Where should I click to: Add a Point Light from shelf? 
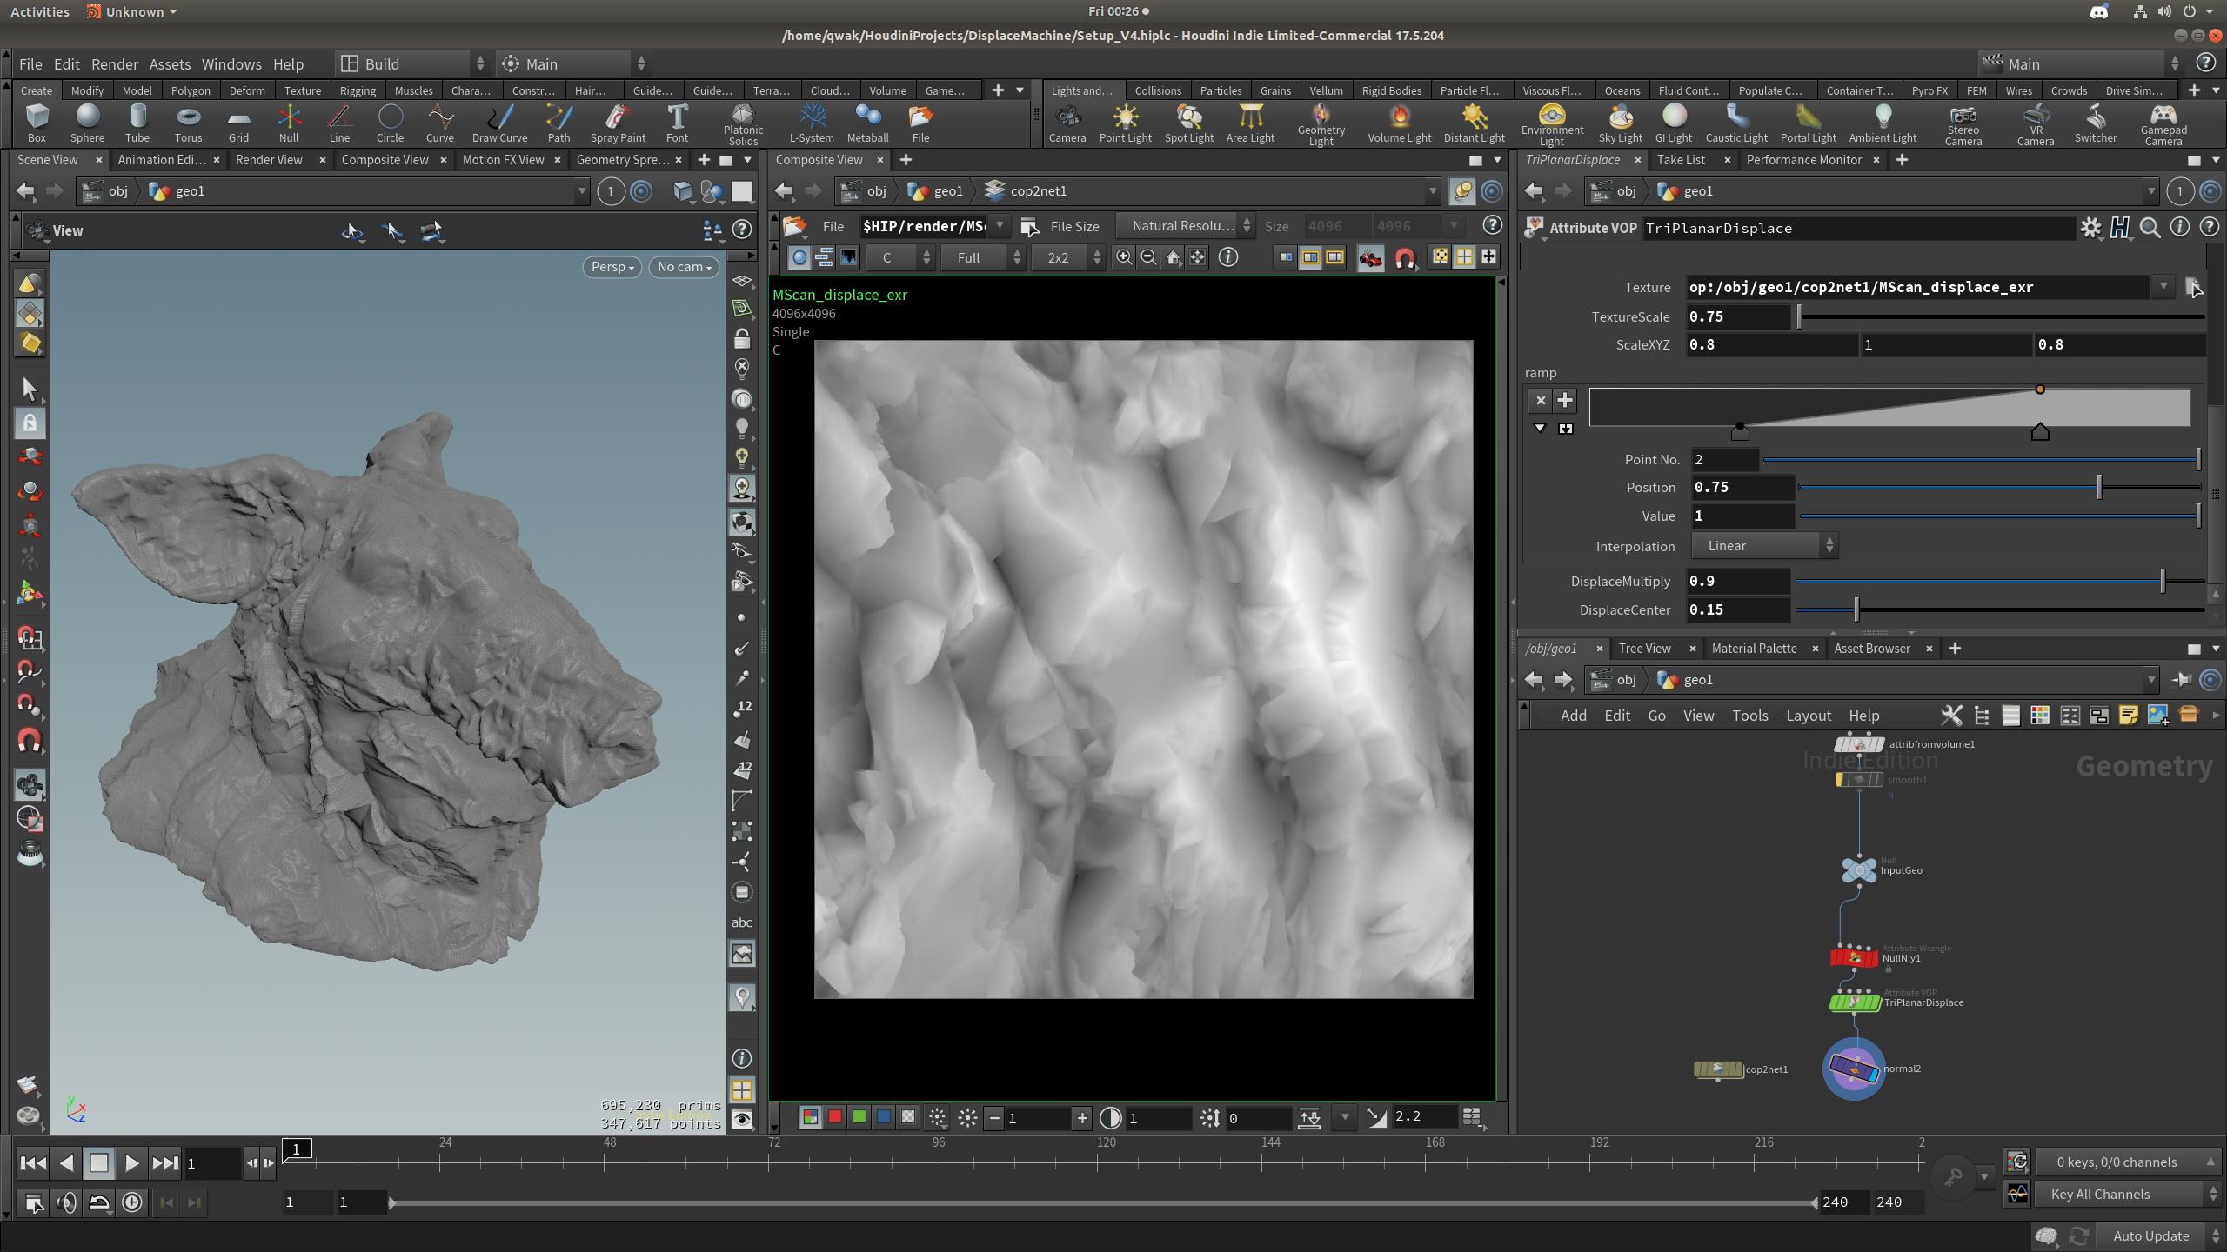point(1125,123)
